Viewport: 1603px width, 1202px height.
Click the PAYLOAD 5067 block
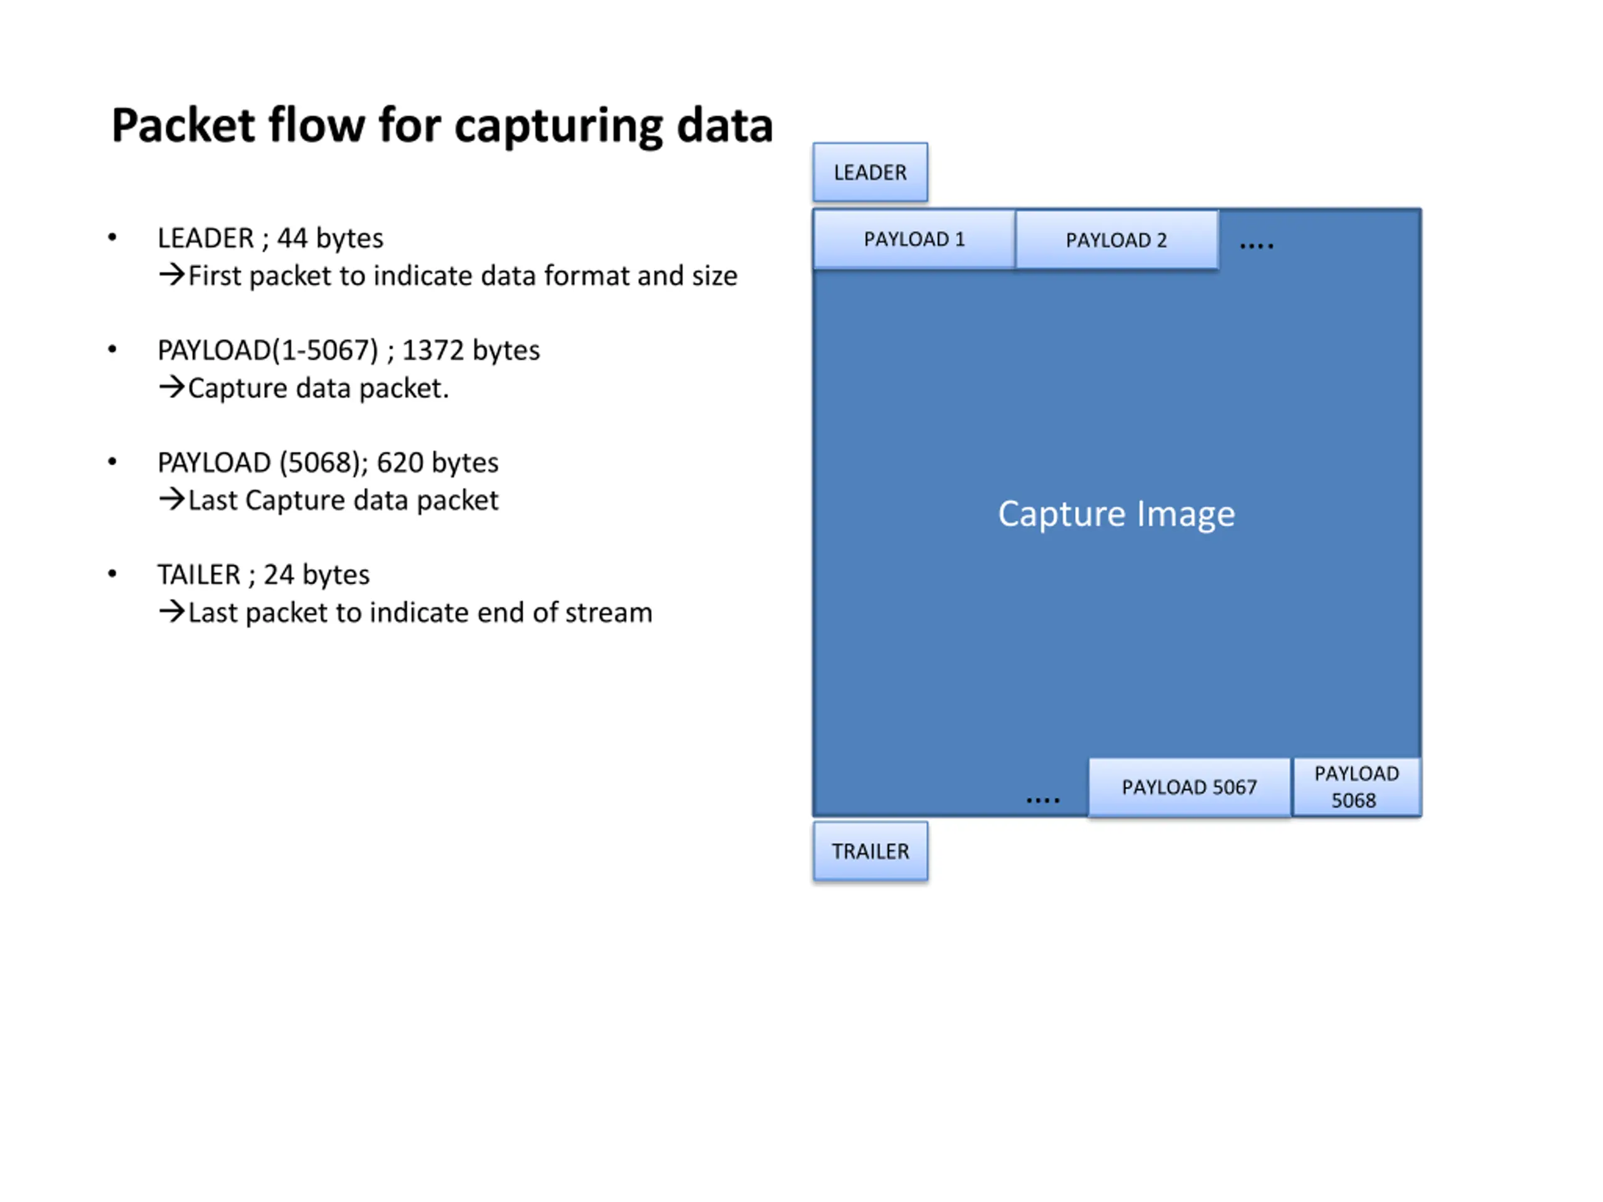tap(1189, 787)
